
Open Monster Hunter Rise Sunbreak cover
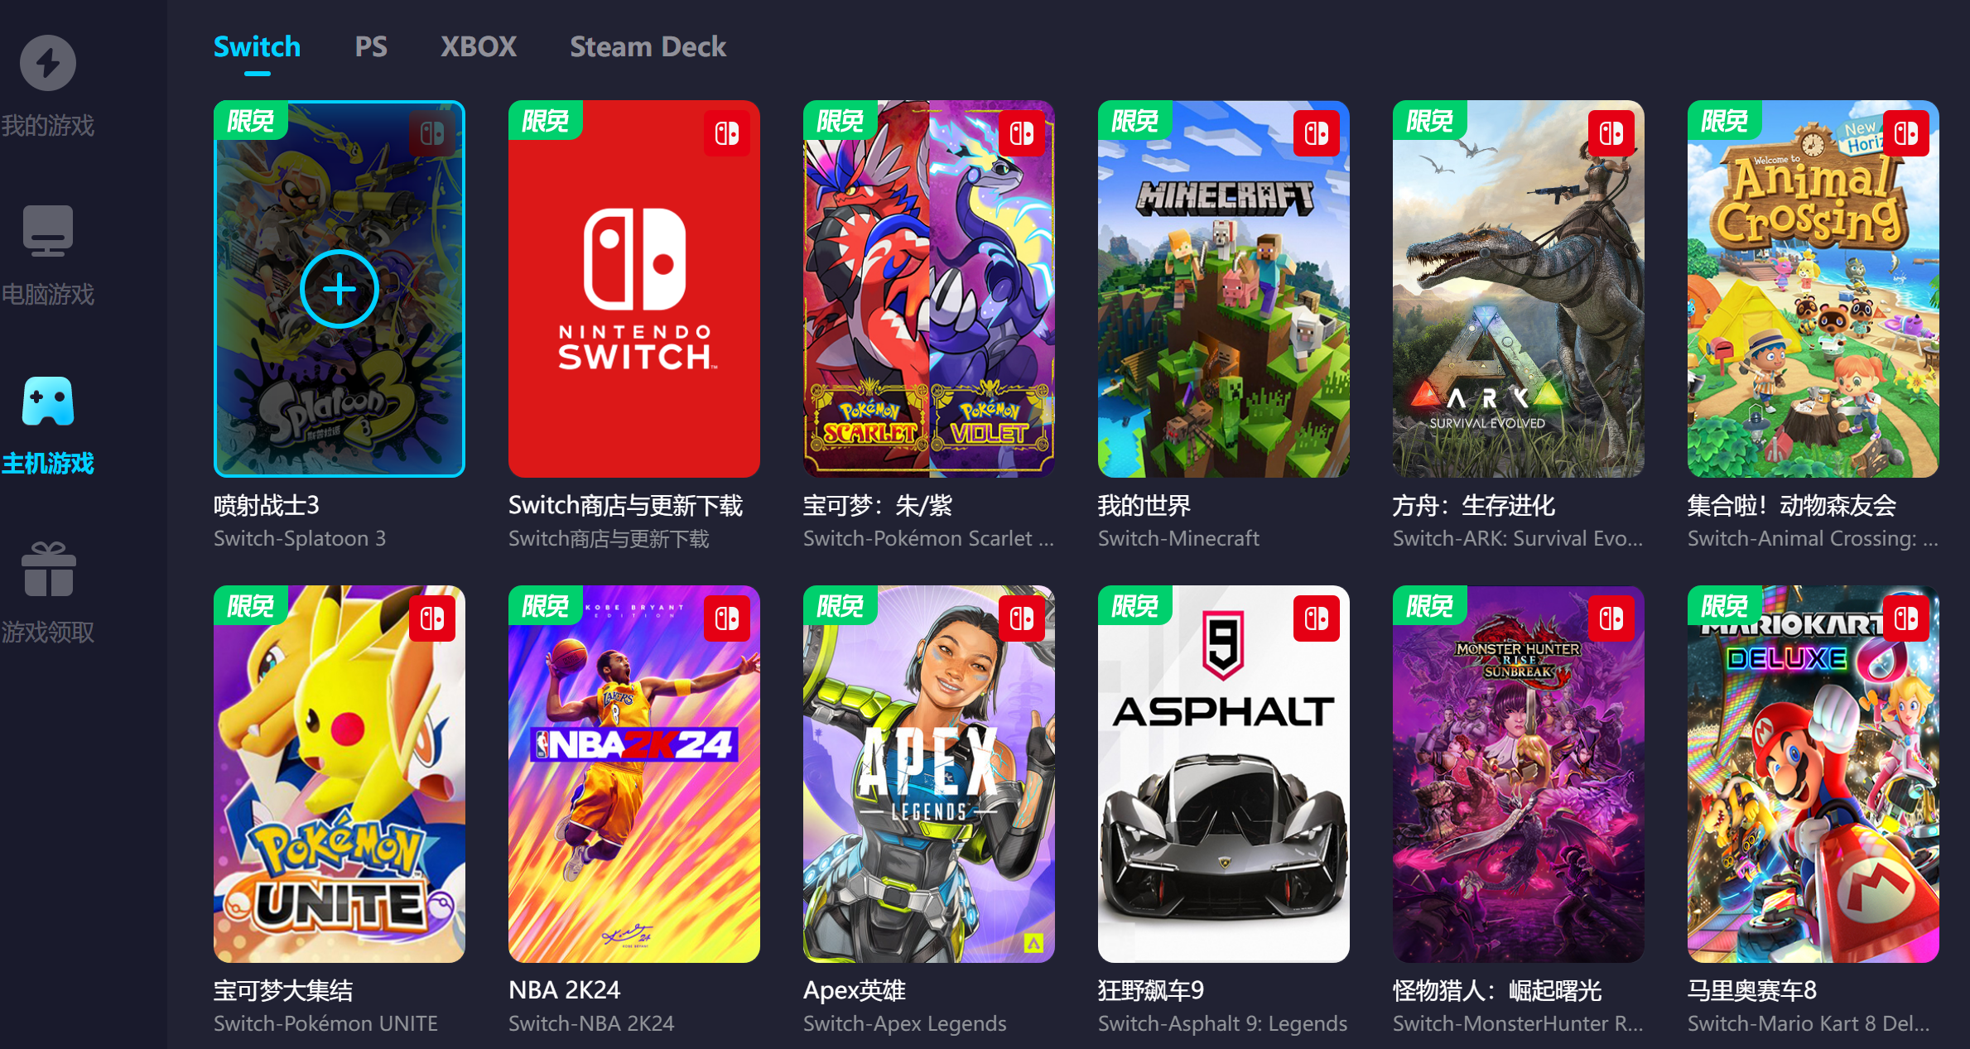coord(1519,774)
